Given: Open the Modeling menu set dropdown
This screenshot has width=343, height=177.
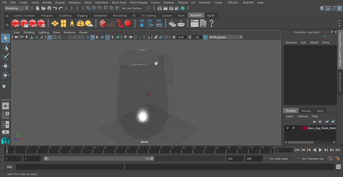Looking at the screenshot, I should [17, 8].
